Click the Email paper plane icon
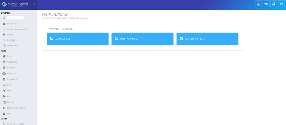This screenshot has width=286, height=125. click(4, 91)
